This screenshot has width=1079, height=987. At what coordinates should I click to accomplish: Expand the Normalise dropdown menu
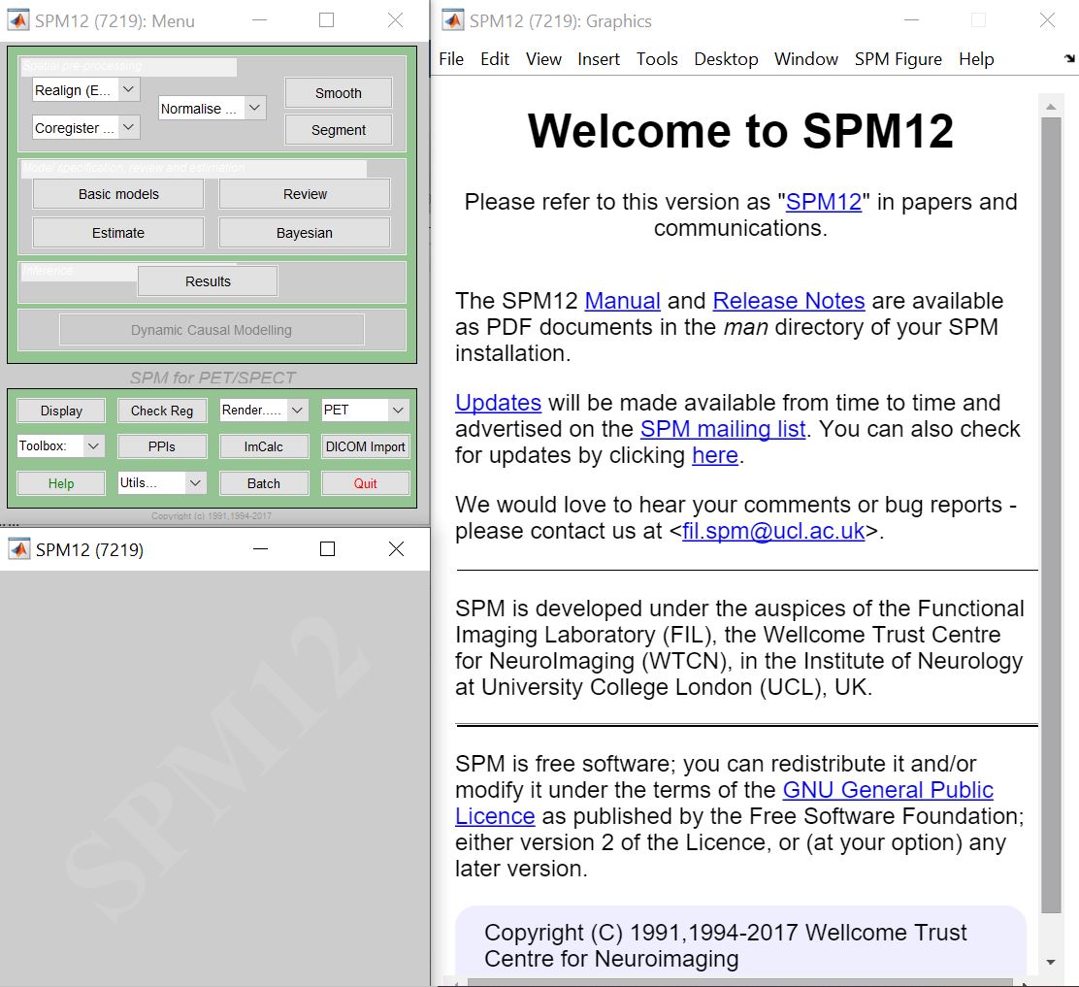(x=254, y=108)
